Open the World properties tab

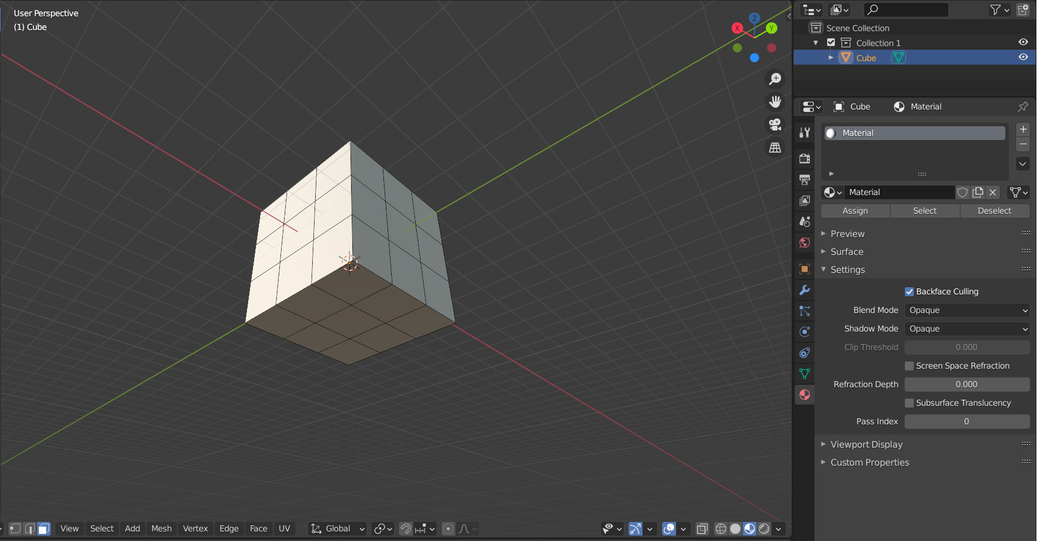[x=804, y=242]
